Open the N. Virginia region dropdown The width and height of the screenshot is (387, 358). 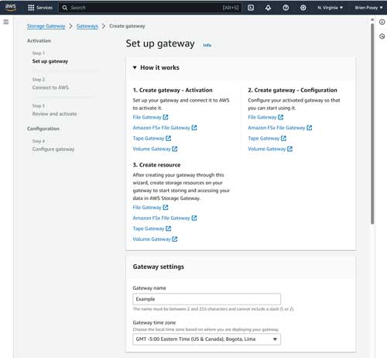pos(330,8)
